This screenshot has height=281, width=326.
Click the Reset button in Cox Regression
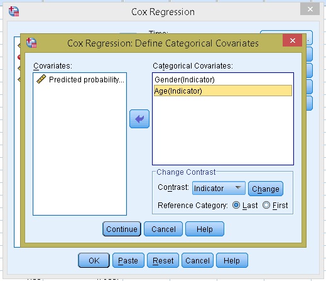[163, 260]
